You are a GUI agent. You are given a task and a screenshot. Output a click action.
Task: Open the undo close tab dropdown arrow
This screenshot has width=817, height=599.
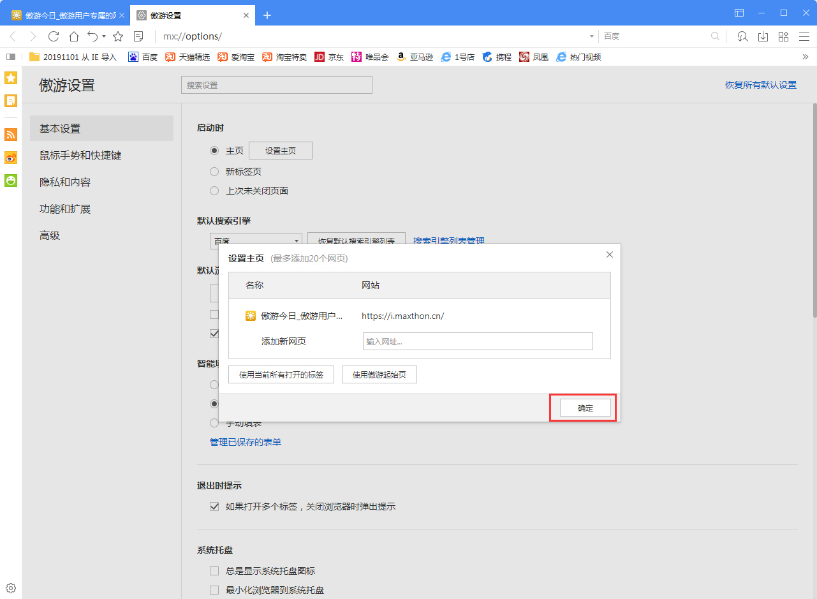coord(104,36)
